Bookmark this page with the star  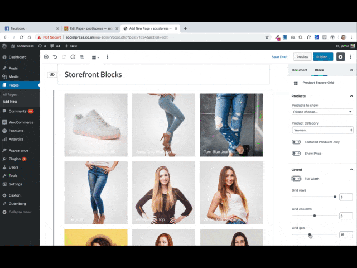[x=267, y=37]
